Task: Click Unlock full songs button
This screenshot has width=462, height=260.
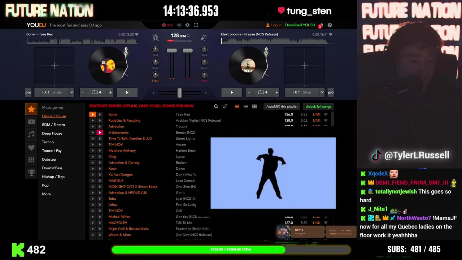Action: point(318,107)
